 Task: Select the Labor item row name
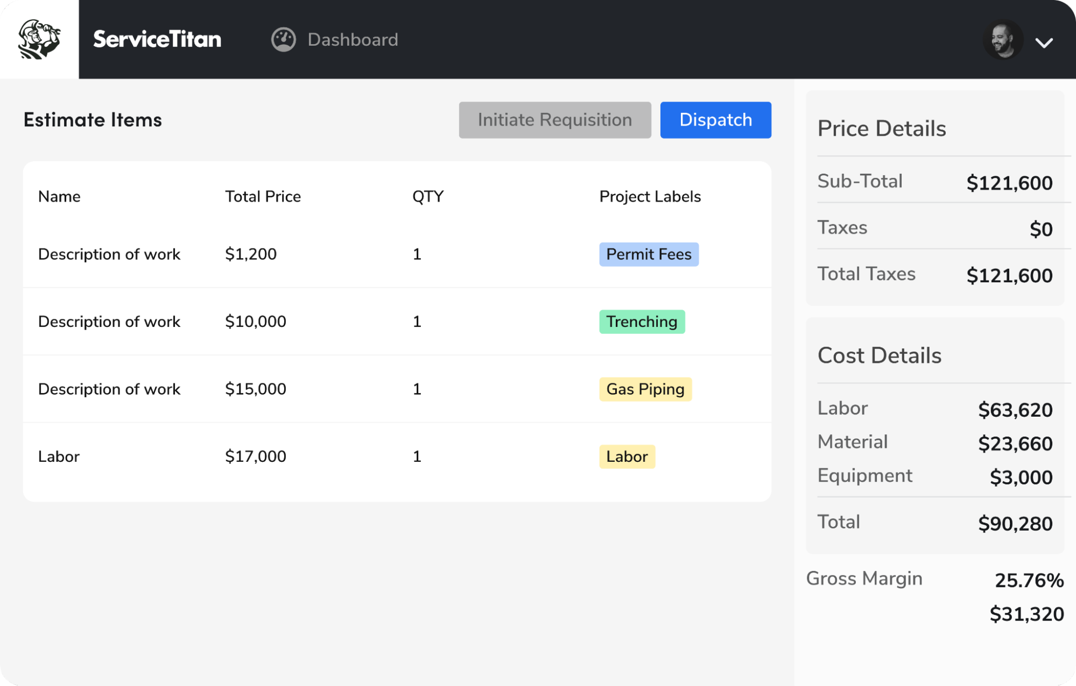pyautogui.click(x=59, y=456)
